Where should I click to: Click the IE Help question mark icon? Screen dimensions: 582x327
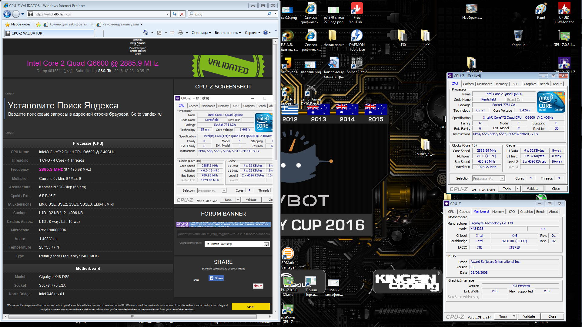pos(266,33)
